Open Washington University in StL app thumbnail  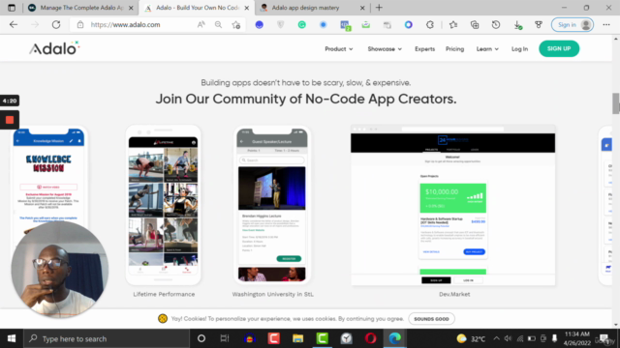[271, 205]
